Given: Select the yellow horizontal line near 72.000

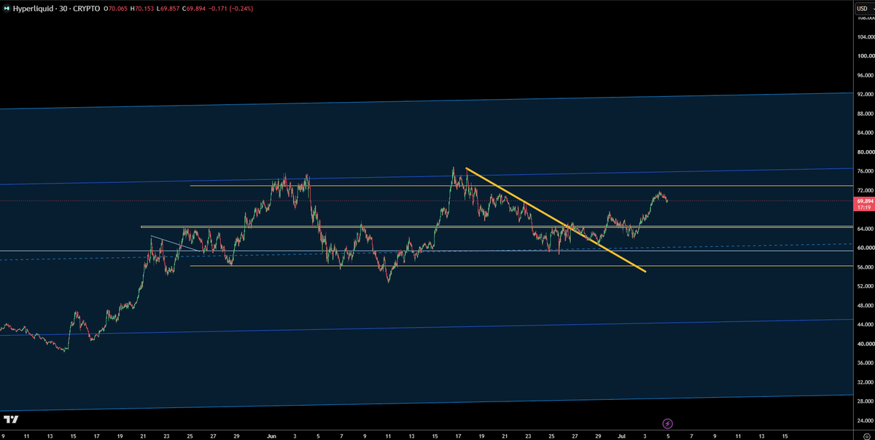Looking at the screenshot, I should coord(520,186).
